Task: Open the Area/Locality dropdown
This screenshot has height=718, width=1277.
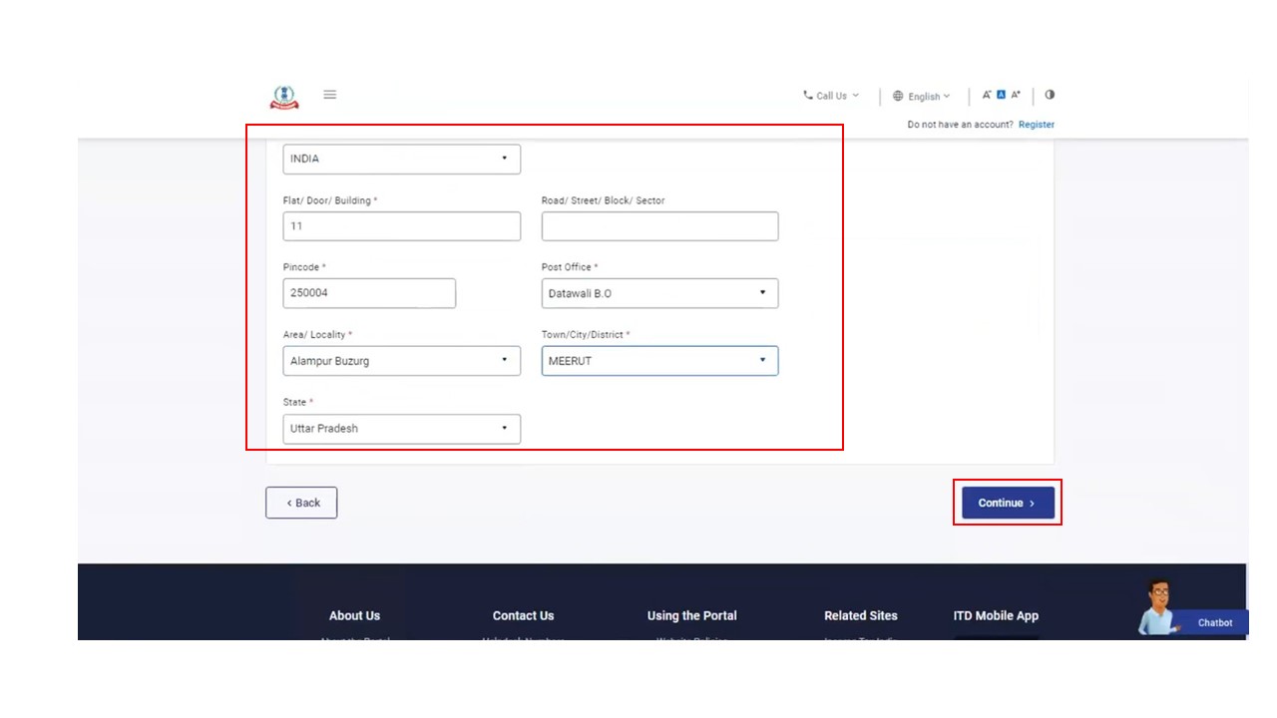Action: point(401,361)
